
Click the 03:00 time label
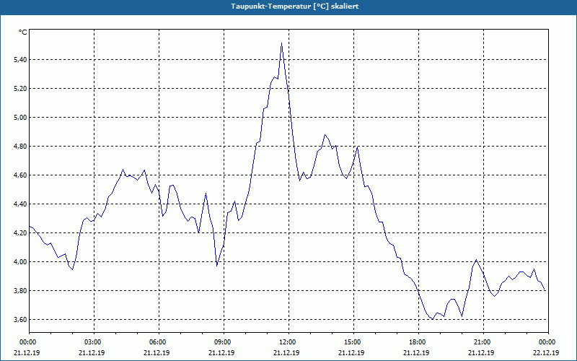coord(94,342)
